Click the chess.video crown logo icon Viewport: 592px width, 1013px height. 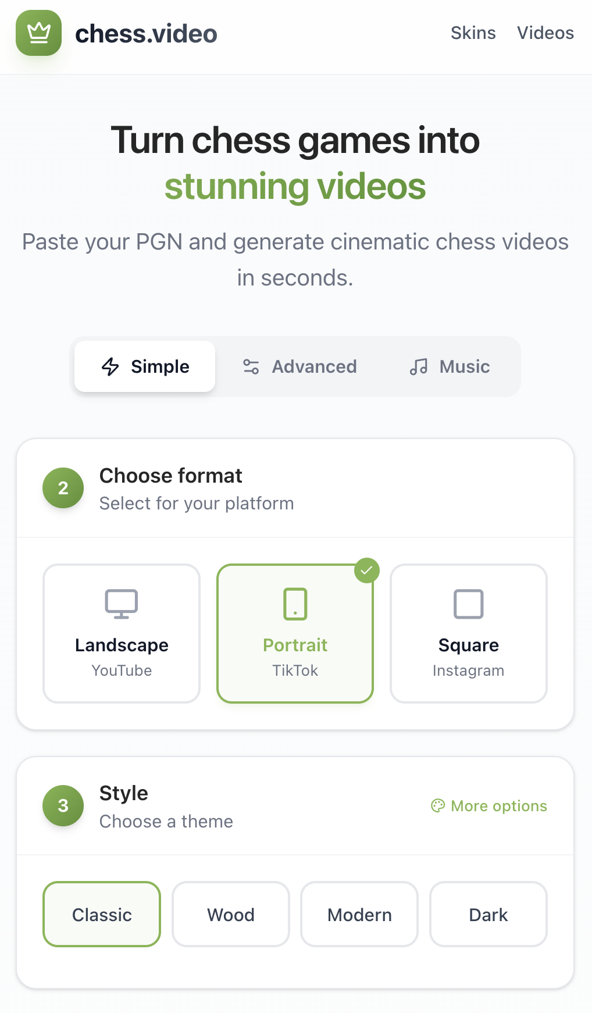[x=38, y=33]
